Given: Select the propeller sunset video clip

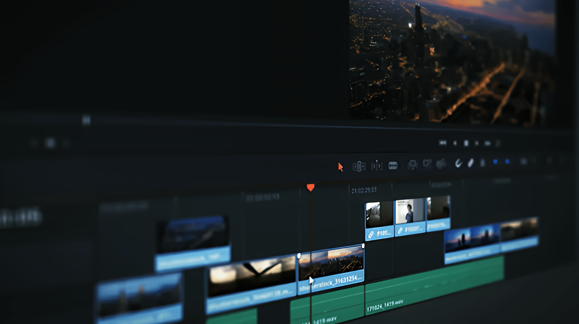Looking at the screenshot, I should pyautogui.click(x=251, y=284).
